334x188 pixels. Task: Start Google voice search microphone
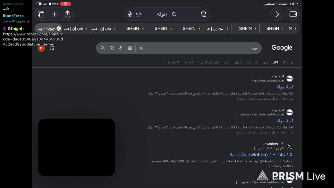tap(121, 48)
